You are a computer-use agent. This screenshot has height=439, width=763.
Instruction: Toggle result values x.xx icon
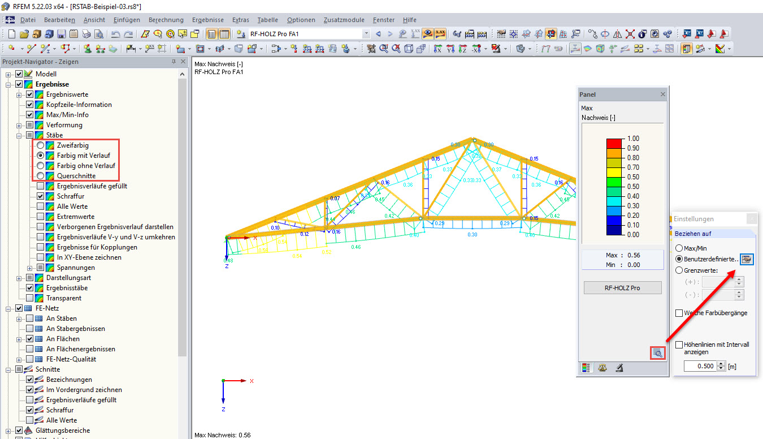click(440, 34)
